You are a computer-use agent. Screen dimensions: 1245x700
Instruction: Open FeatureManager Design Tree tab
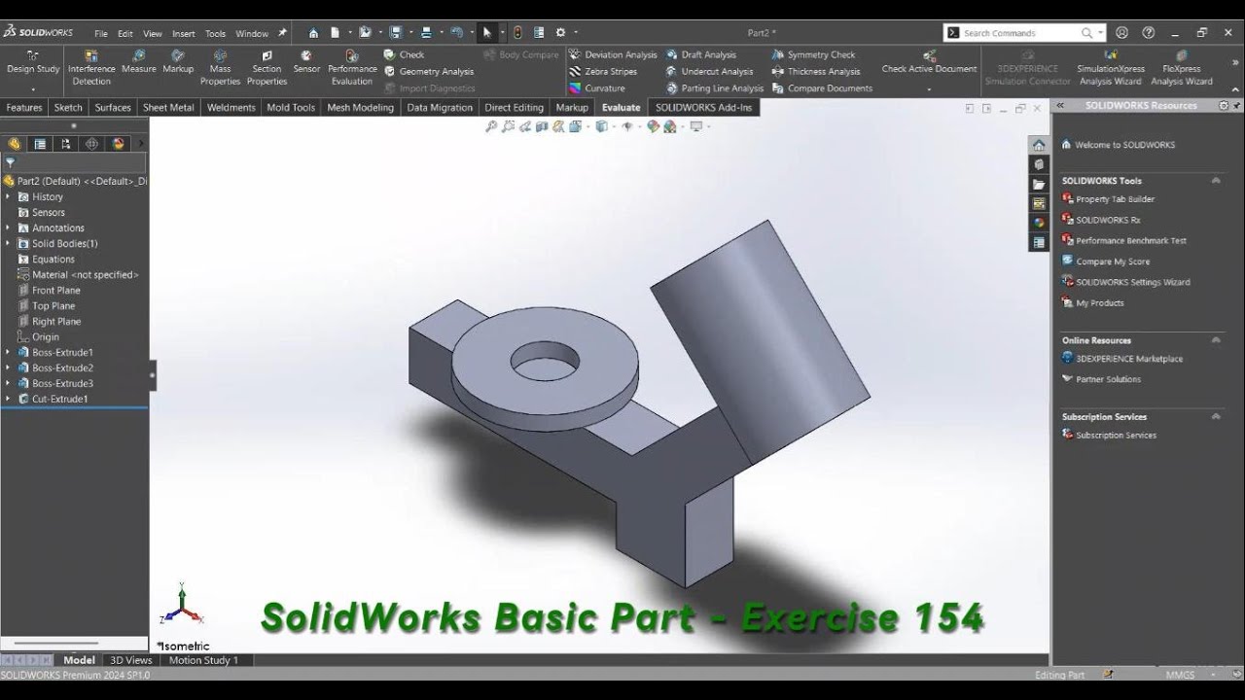coord(14,144)
